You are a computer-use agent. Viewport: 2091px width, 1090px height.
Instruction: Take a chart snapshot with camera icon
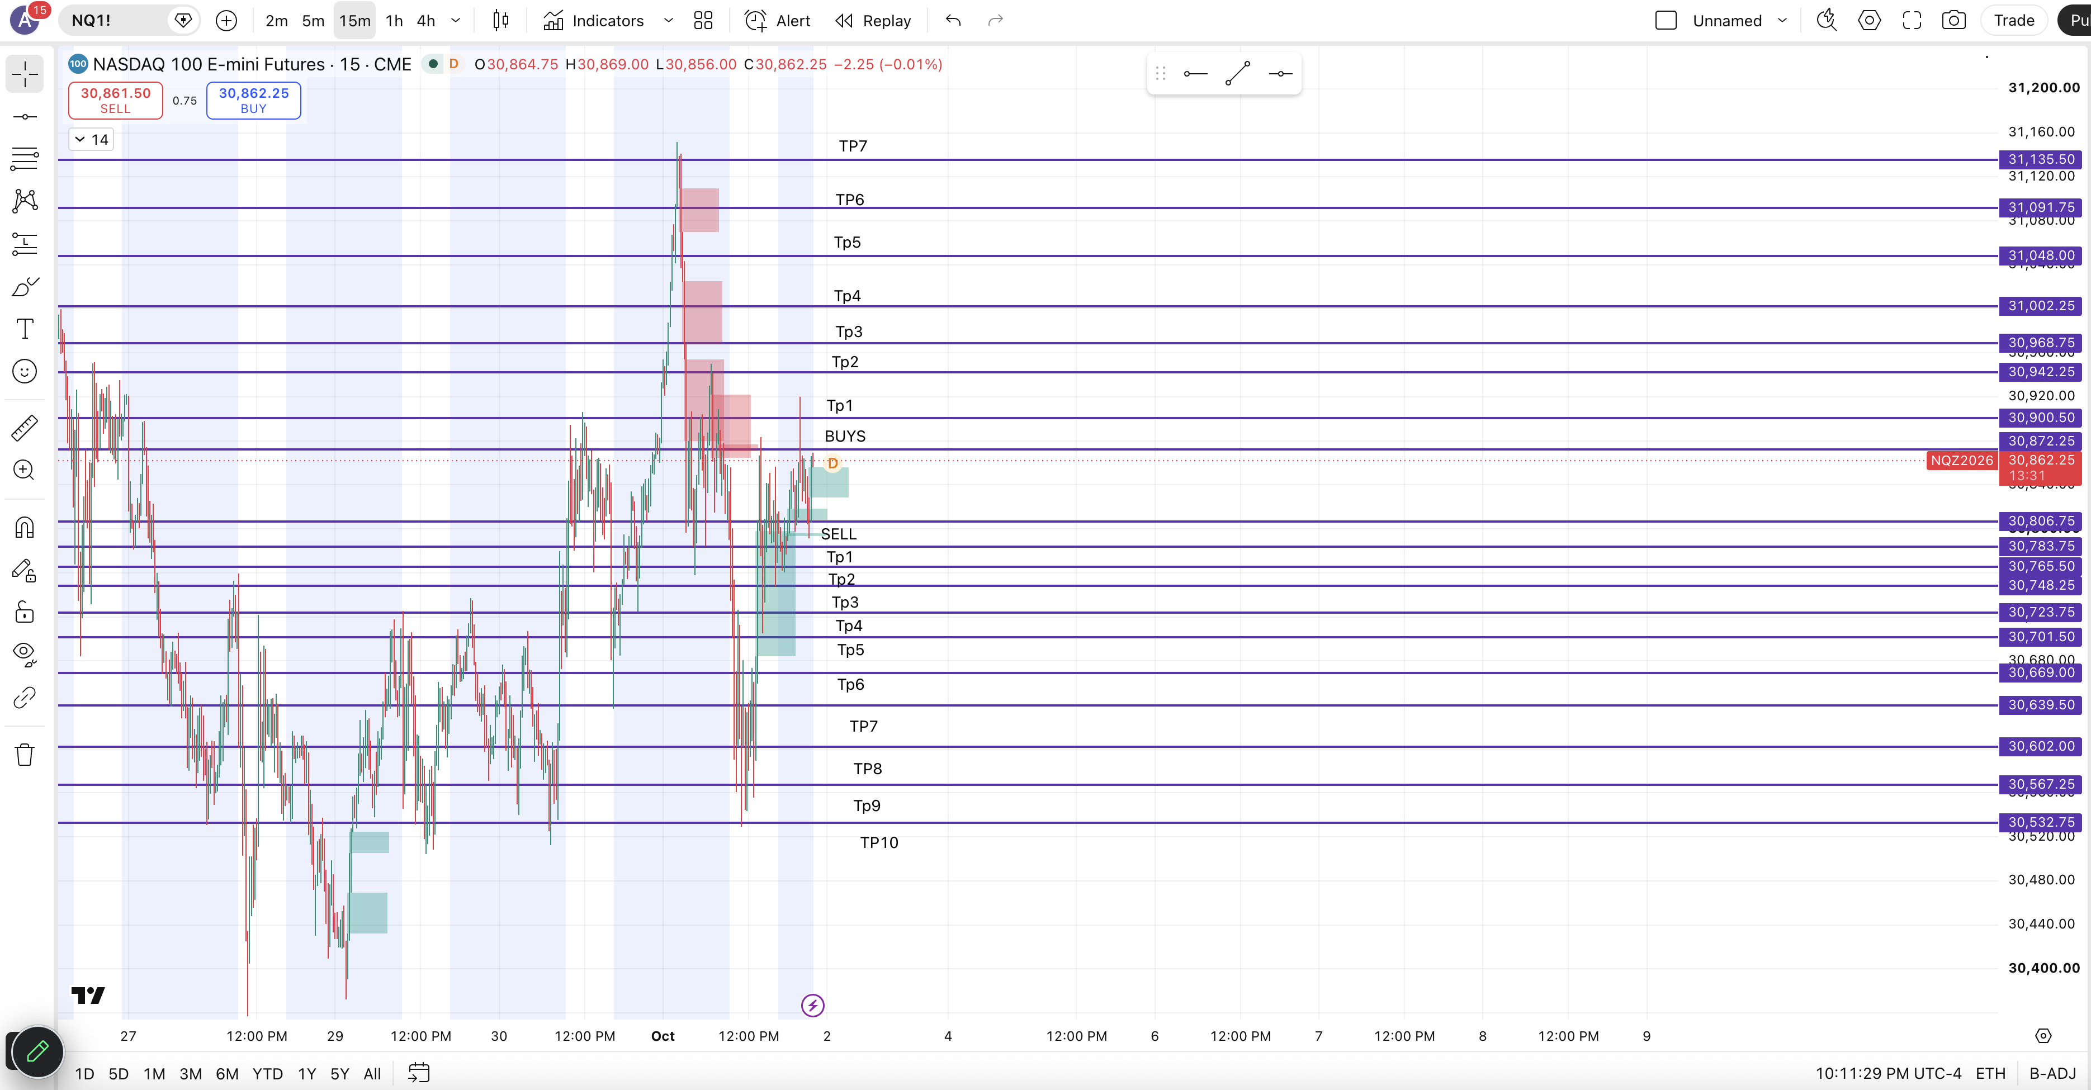pos(1954,20)
